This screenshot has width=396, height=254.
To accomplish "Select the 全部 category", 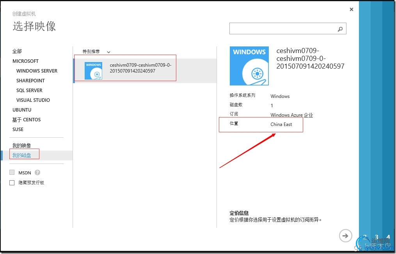I will (17, 51).
